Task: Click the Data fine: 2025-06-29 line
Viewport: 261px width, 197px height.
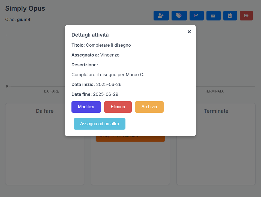Action: tap(95, 94)
